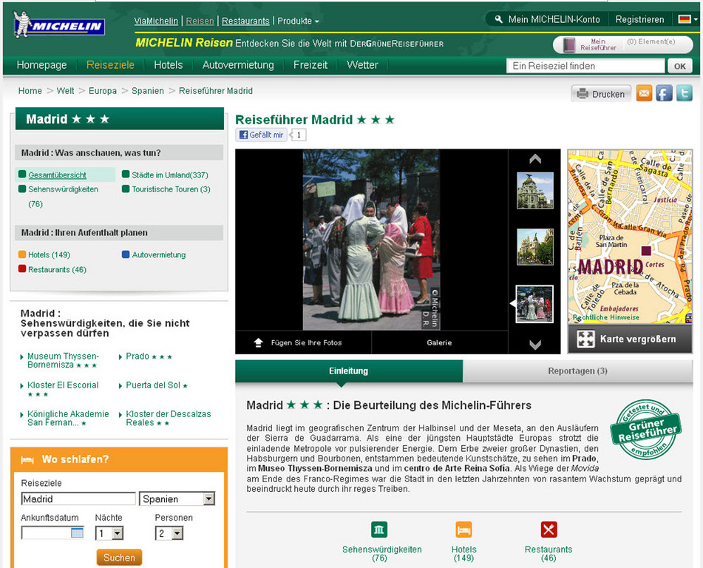Screen dimensions: 703x568
Task: Open the Wetter menu item
Action: coord(362,65)
